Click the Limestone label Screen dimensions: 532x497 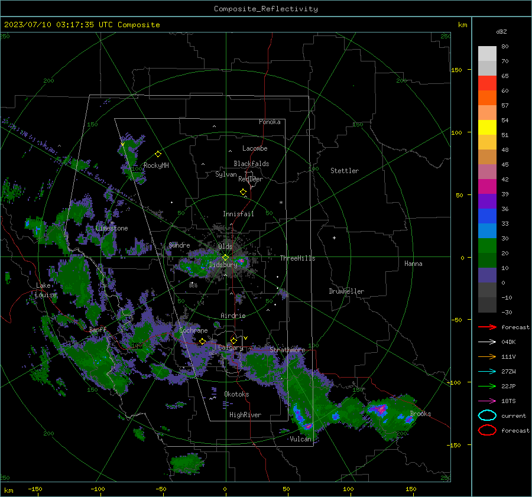click(112, 228)
